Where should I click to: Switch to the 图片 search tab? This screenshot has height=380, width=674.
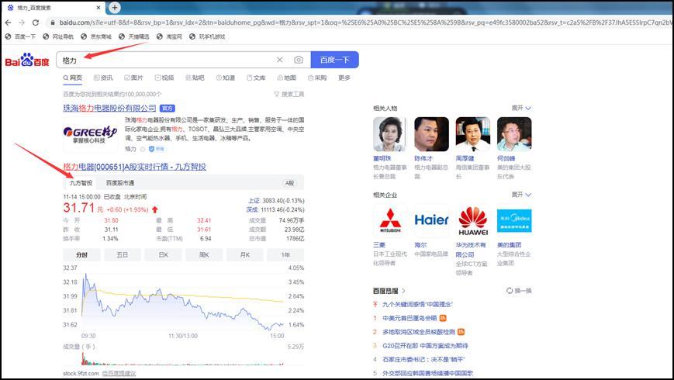133,78
